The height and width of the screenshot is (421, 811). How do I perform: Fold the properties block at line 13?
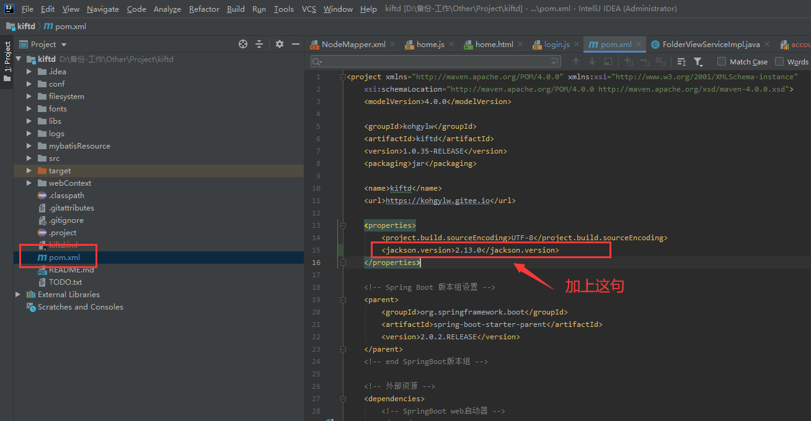[x=342, y=225]
